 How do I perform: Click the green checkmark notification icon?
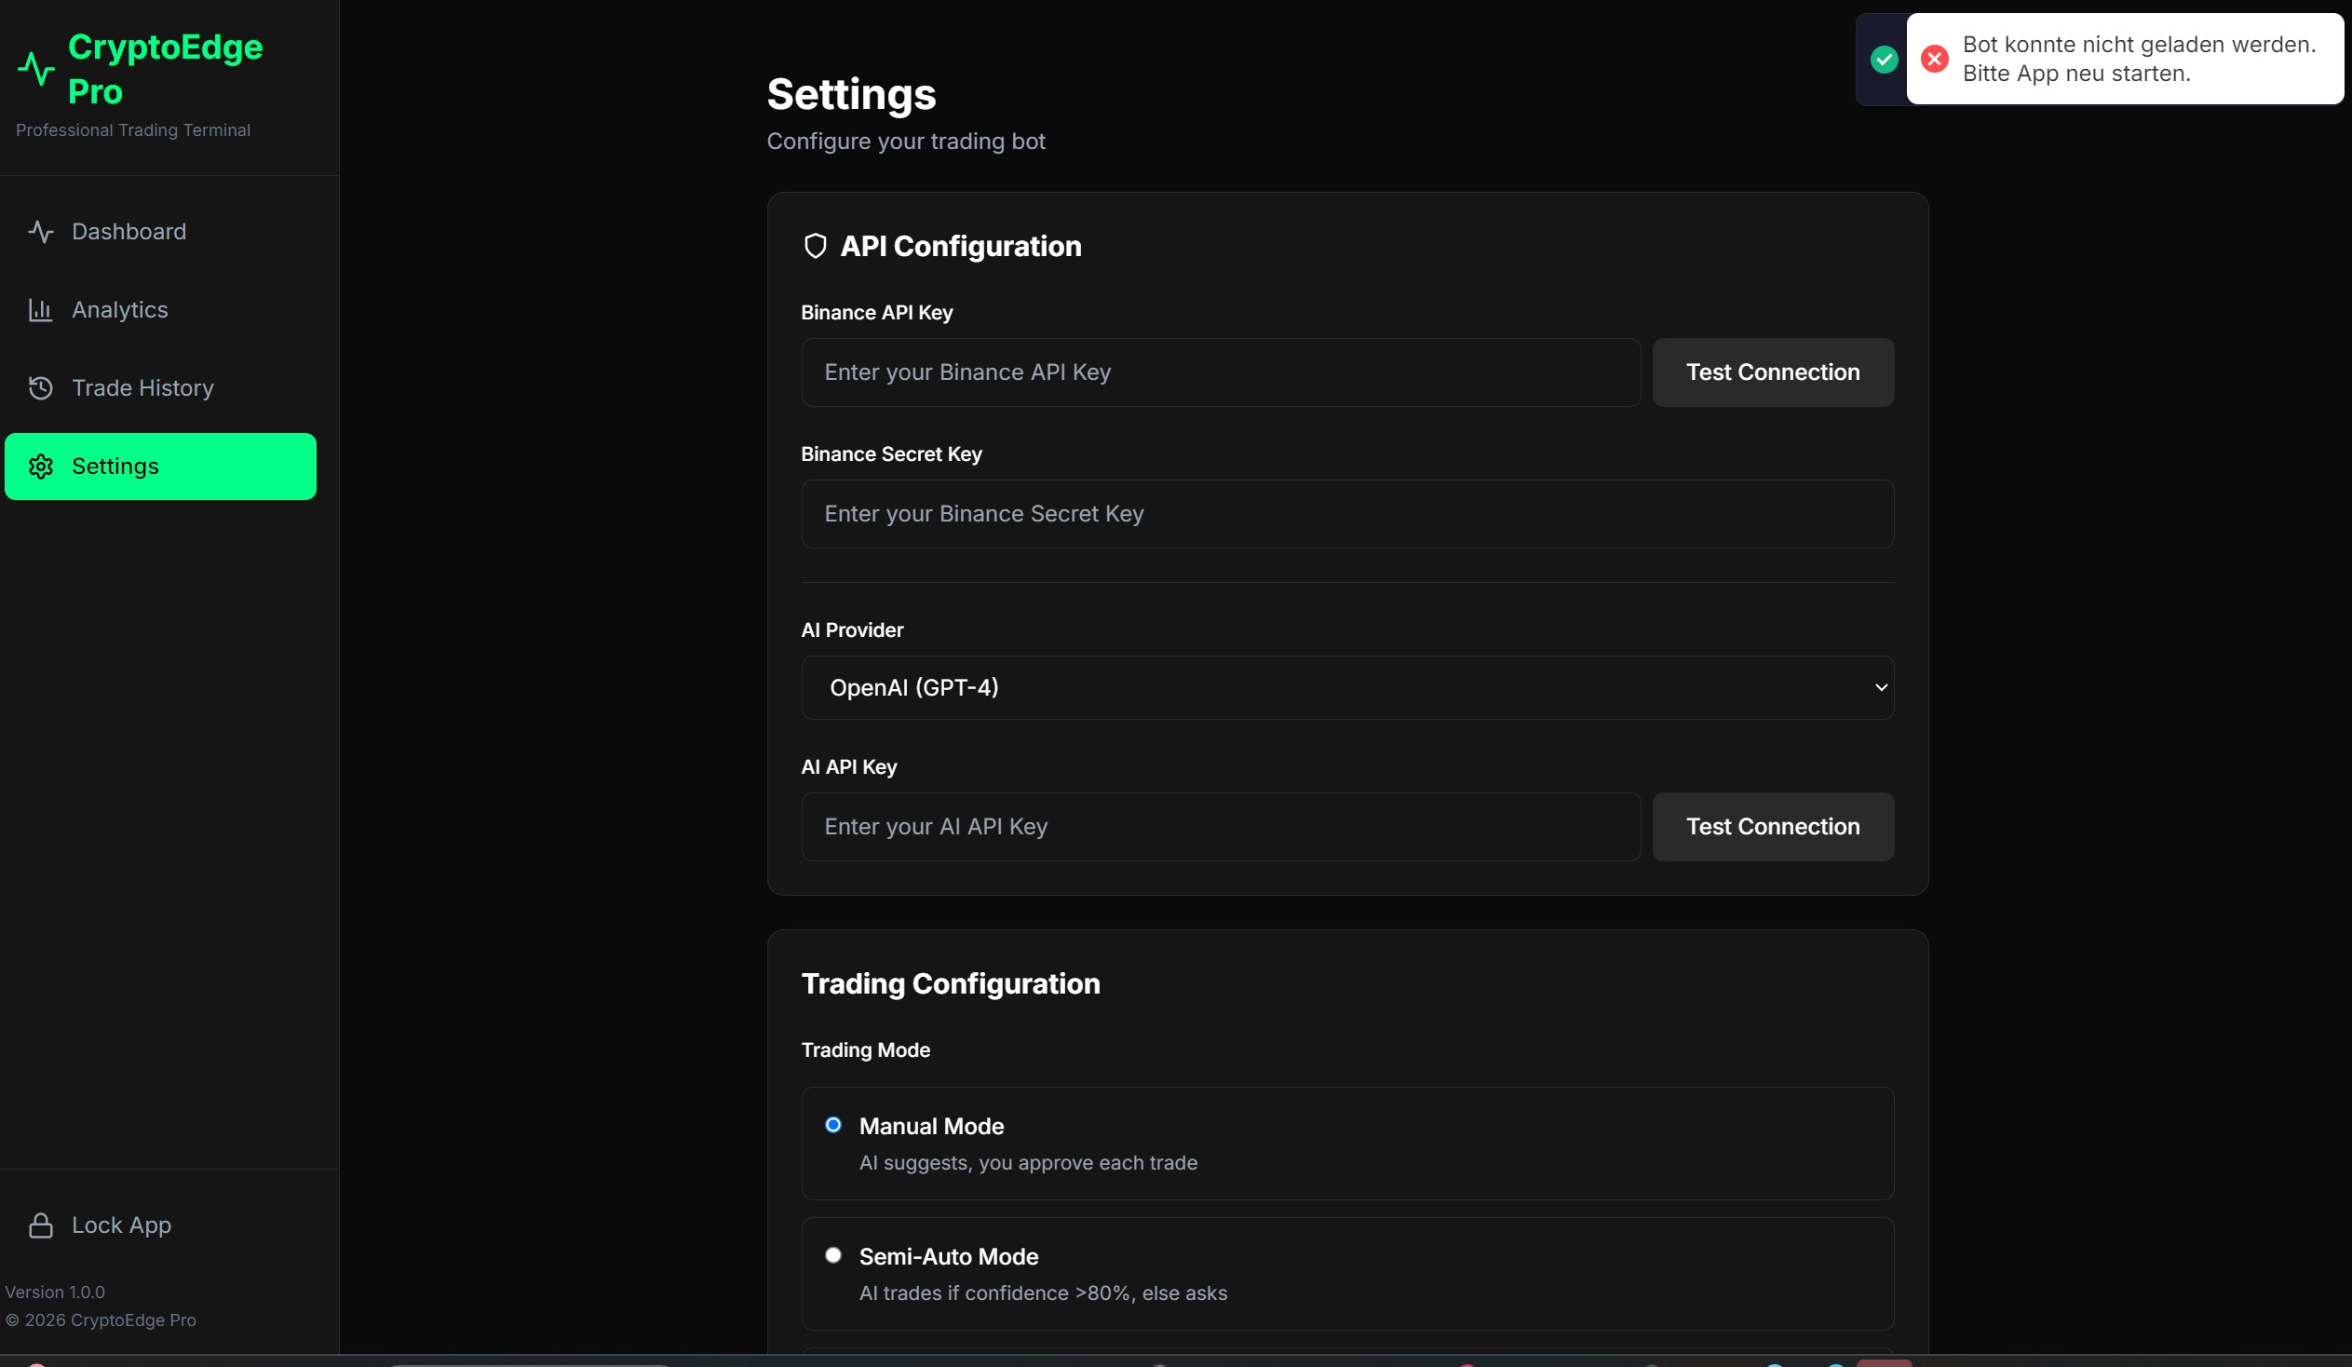1885,59
